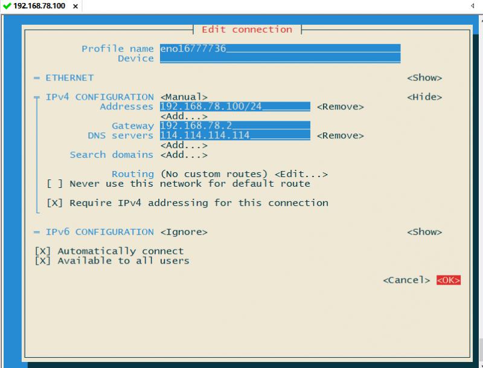Click the Device input field
The height and width of the screenshot is (368, 483).
coord(280,58)
